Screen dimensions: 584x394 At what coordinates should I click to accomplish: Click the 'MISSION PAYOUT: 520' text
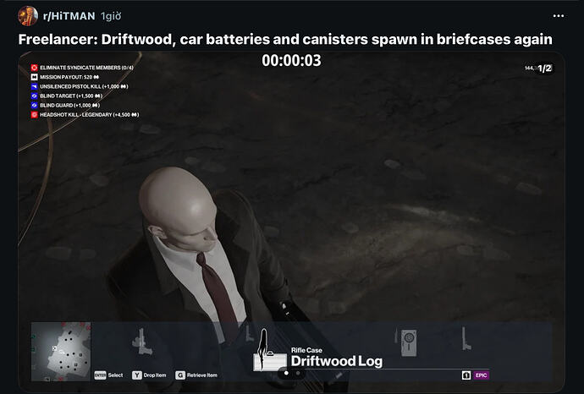click(69, 77)
